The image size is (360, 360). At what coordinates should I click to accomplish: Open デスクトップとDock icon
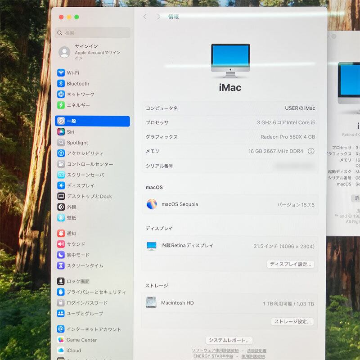[61, 196]
